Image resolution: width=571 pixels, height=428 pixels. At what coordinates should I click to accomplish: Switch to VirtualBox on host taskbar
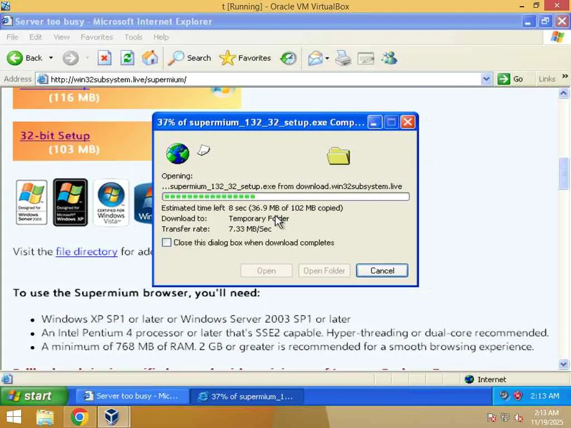(x=112, y=417)
